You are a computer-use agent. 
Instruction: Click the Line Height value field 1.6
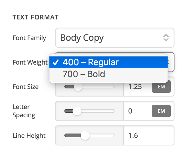149,135
